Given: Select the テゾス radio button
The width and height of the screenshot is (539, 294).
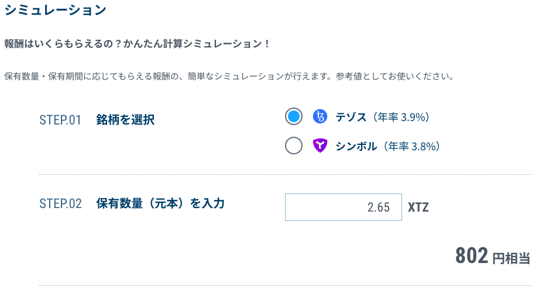Looking at the screenshot, I should coord(294,116).
